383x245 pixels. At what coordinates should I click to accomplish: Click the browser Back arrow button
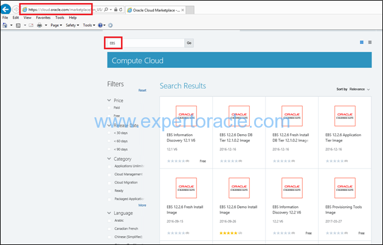click(5, 9)
